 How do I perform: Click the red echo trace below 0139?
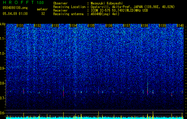coord(172,94)
